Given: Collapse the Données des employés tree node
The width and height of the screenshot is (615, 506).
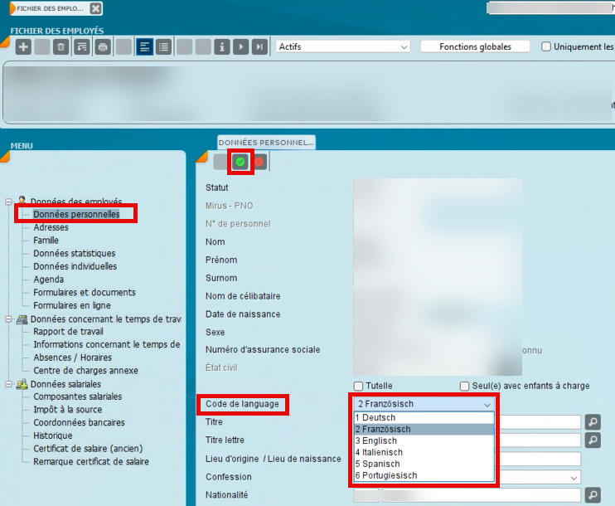Looking at the screenshot, I should click(x=8, y=202).
